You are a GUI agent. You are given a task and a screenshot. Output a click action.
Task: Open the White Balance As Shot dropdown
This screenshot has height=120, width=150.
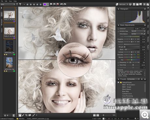point(137,34)
